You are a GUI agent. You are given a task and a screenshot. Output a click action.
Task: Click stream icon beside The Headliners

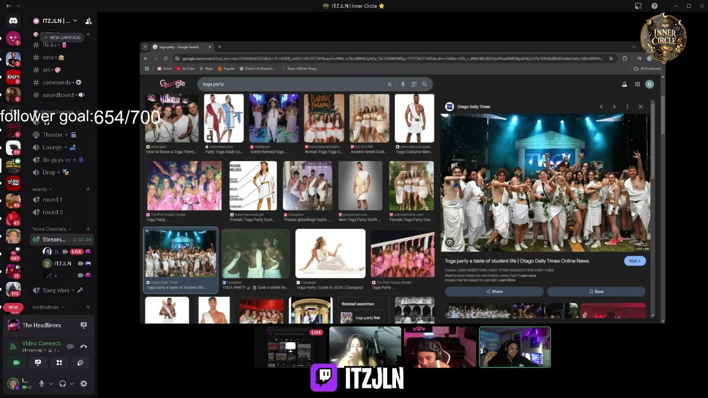(84, 325)
